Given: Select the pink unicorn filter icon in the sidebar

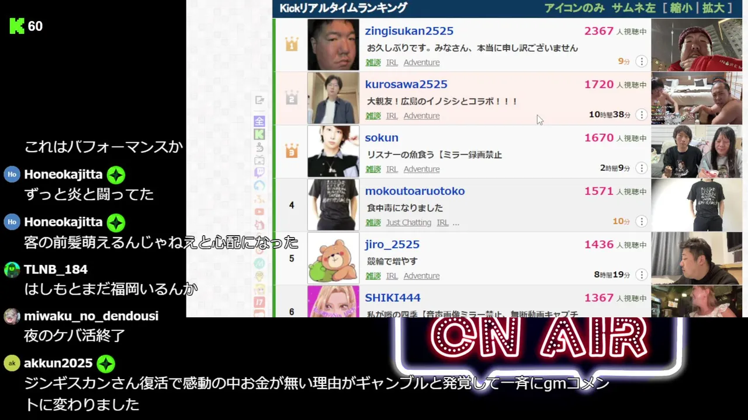Looking at the screenshot, I should tap(259, 224).
